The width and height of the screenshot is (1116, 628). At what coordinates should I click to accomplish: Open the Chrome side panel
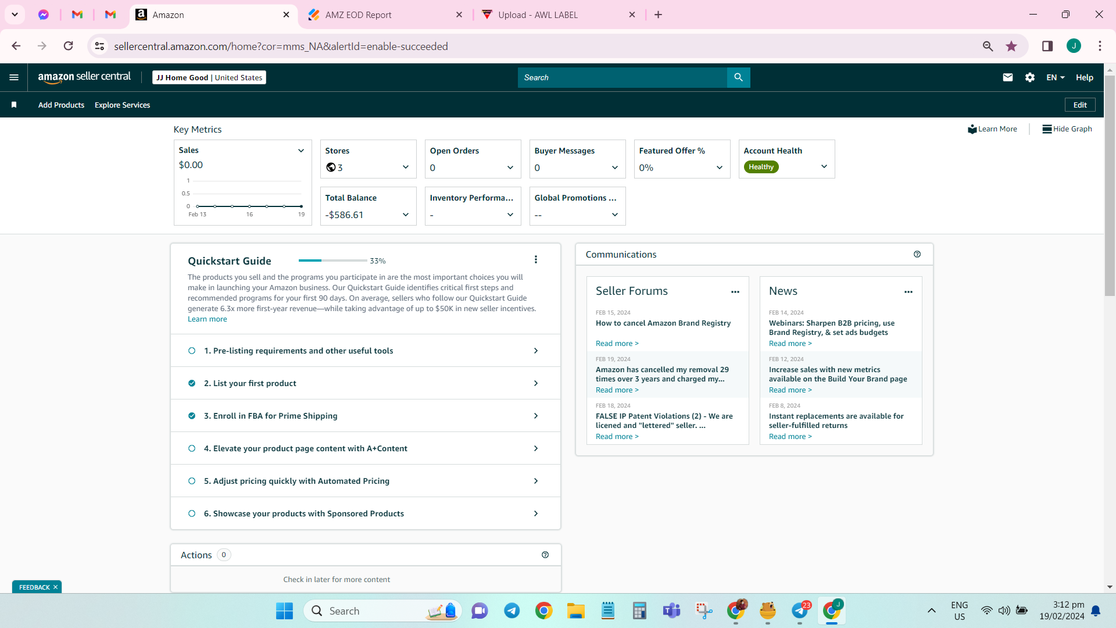tap(1047, 46)
